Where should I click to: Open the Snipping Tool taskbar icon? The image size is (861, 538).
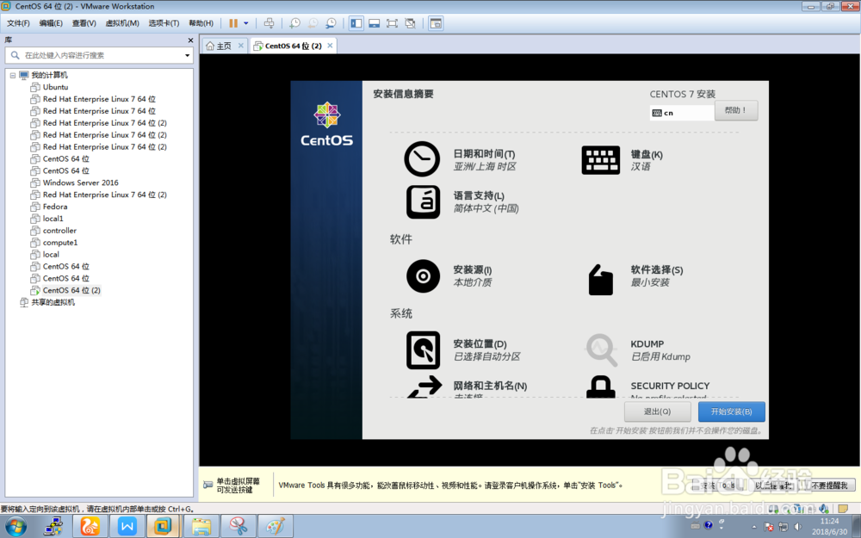238,527
